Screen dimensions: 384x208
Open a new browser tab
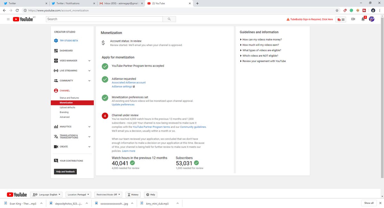tap(197, 4)
